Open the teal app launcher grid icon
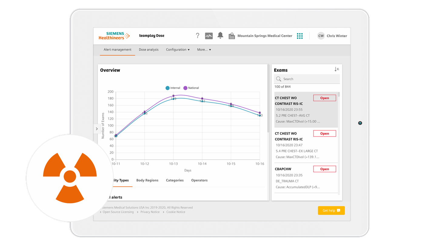Screen dimensions: 439x247 pos(300,36)
